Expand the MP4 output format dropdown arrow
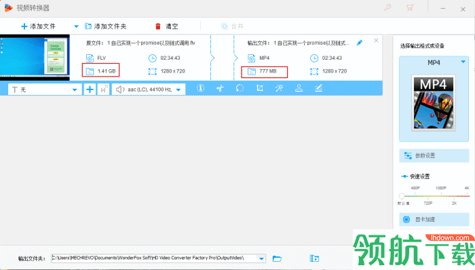 463,62
